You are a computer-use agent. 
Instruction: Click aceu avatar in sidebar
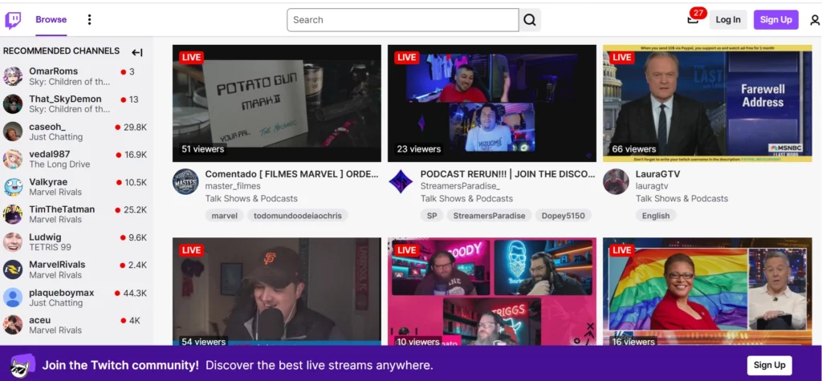coord(13,325)
